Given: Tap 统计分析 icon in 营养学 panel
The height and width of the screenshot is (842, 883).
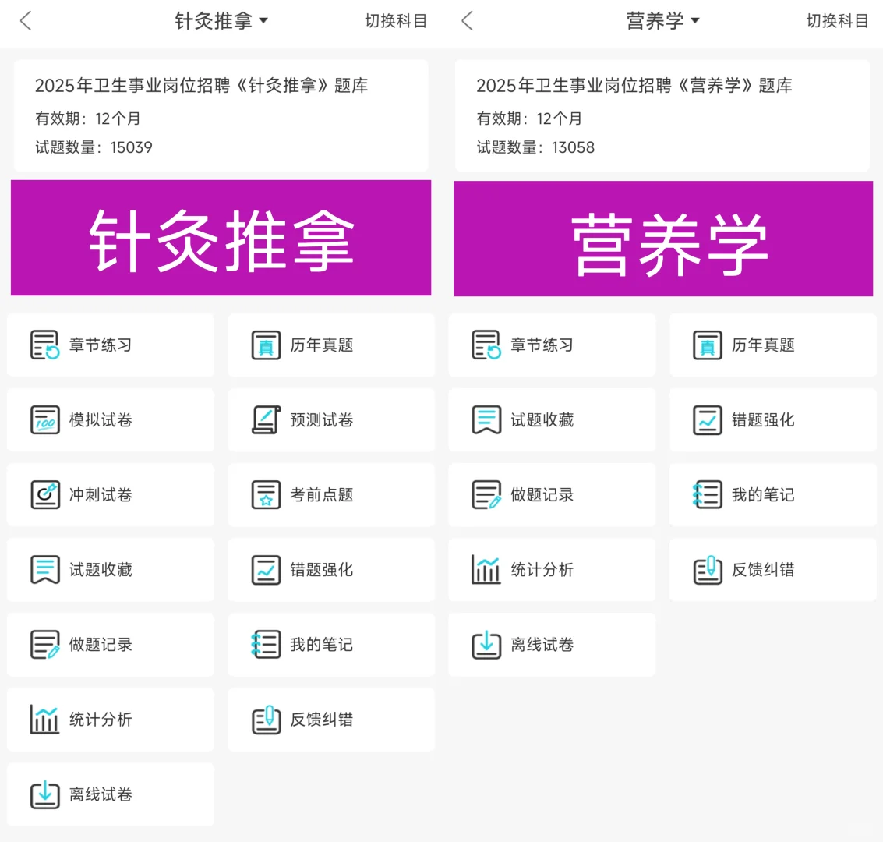Looking at the screenshot, I should pyautogui.click(x=486, y=569).
